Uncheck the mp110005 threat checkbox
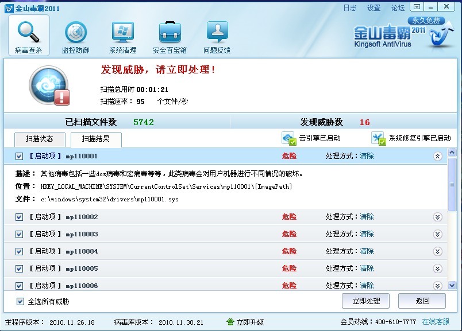 19,268
